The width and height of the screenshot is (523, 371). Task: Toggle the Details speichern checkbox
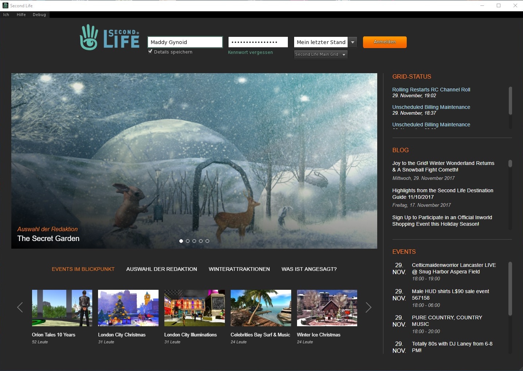(x=150, y=52)
